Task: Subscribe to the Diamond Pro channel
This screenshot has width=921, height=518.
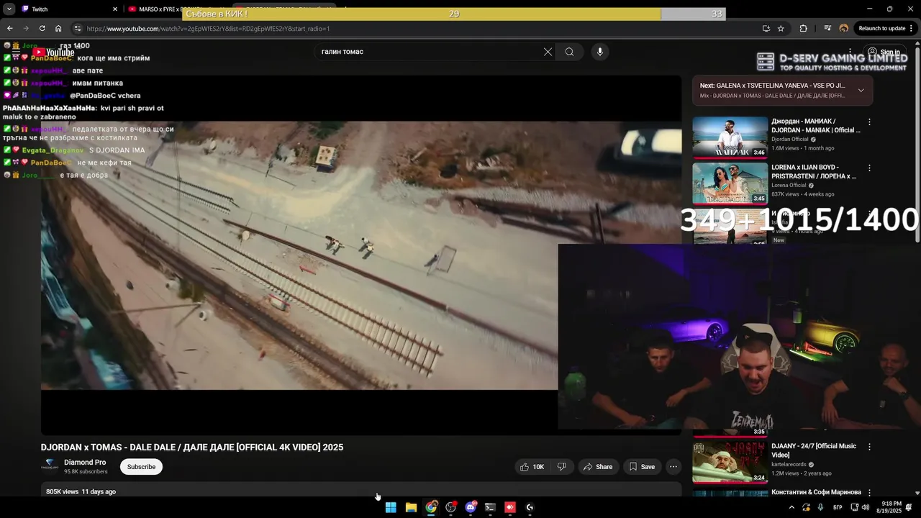Action: tap(141, 467)
